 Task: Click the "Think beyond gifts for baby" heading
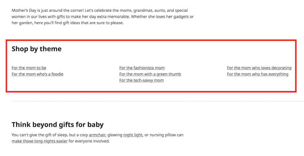57,124
